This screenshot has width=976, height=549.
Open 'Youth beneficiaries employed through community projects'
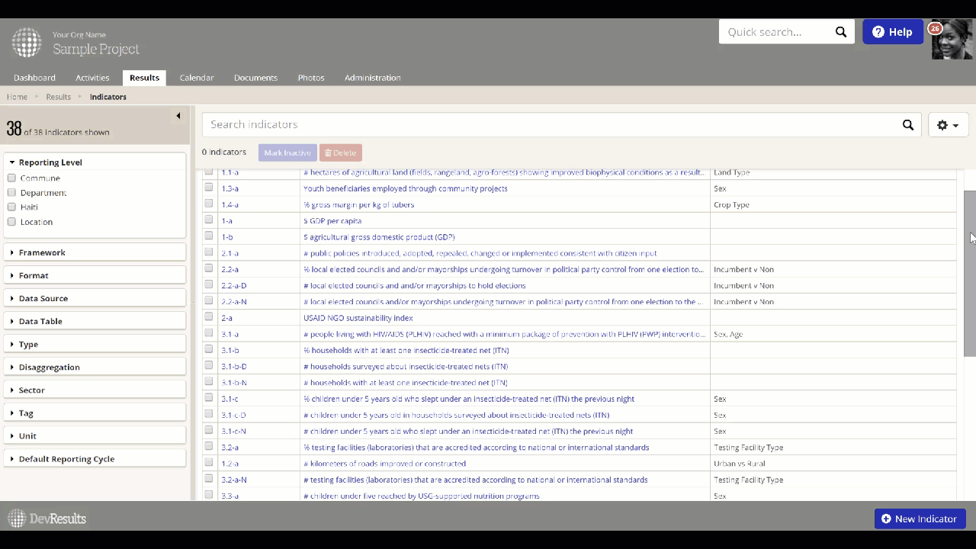pyautogui.click(x=406, y=188)
